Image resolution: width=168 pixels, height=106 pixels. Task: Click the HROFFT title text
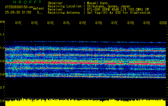(28, 2)
